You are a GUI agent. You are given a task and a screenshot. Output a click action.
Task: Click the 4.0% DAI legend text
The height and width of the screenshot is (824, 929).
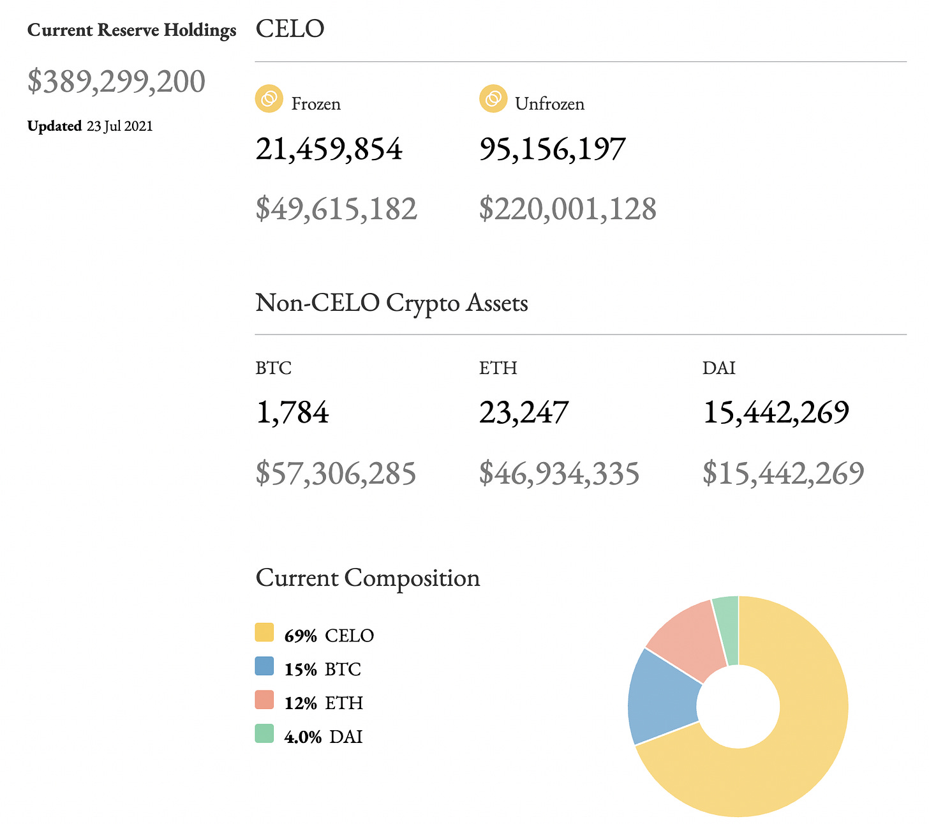[323, 737]
